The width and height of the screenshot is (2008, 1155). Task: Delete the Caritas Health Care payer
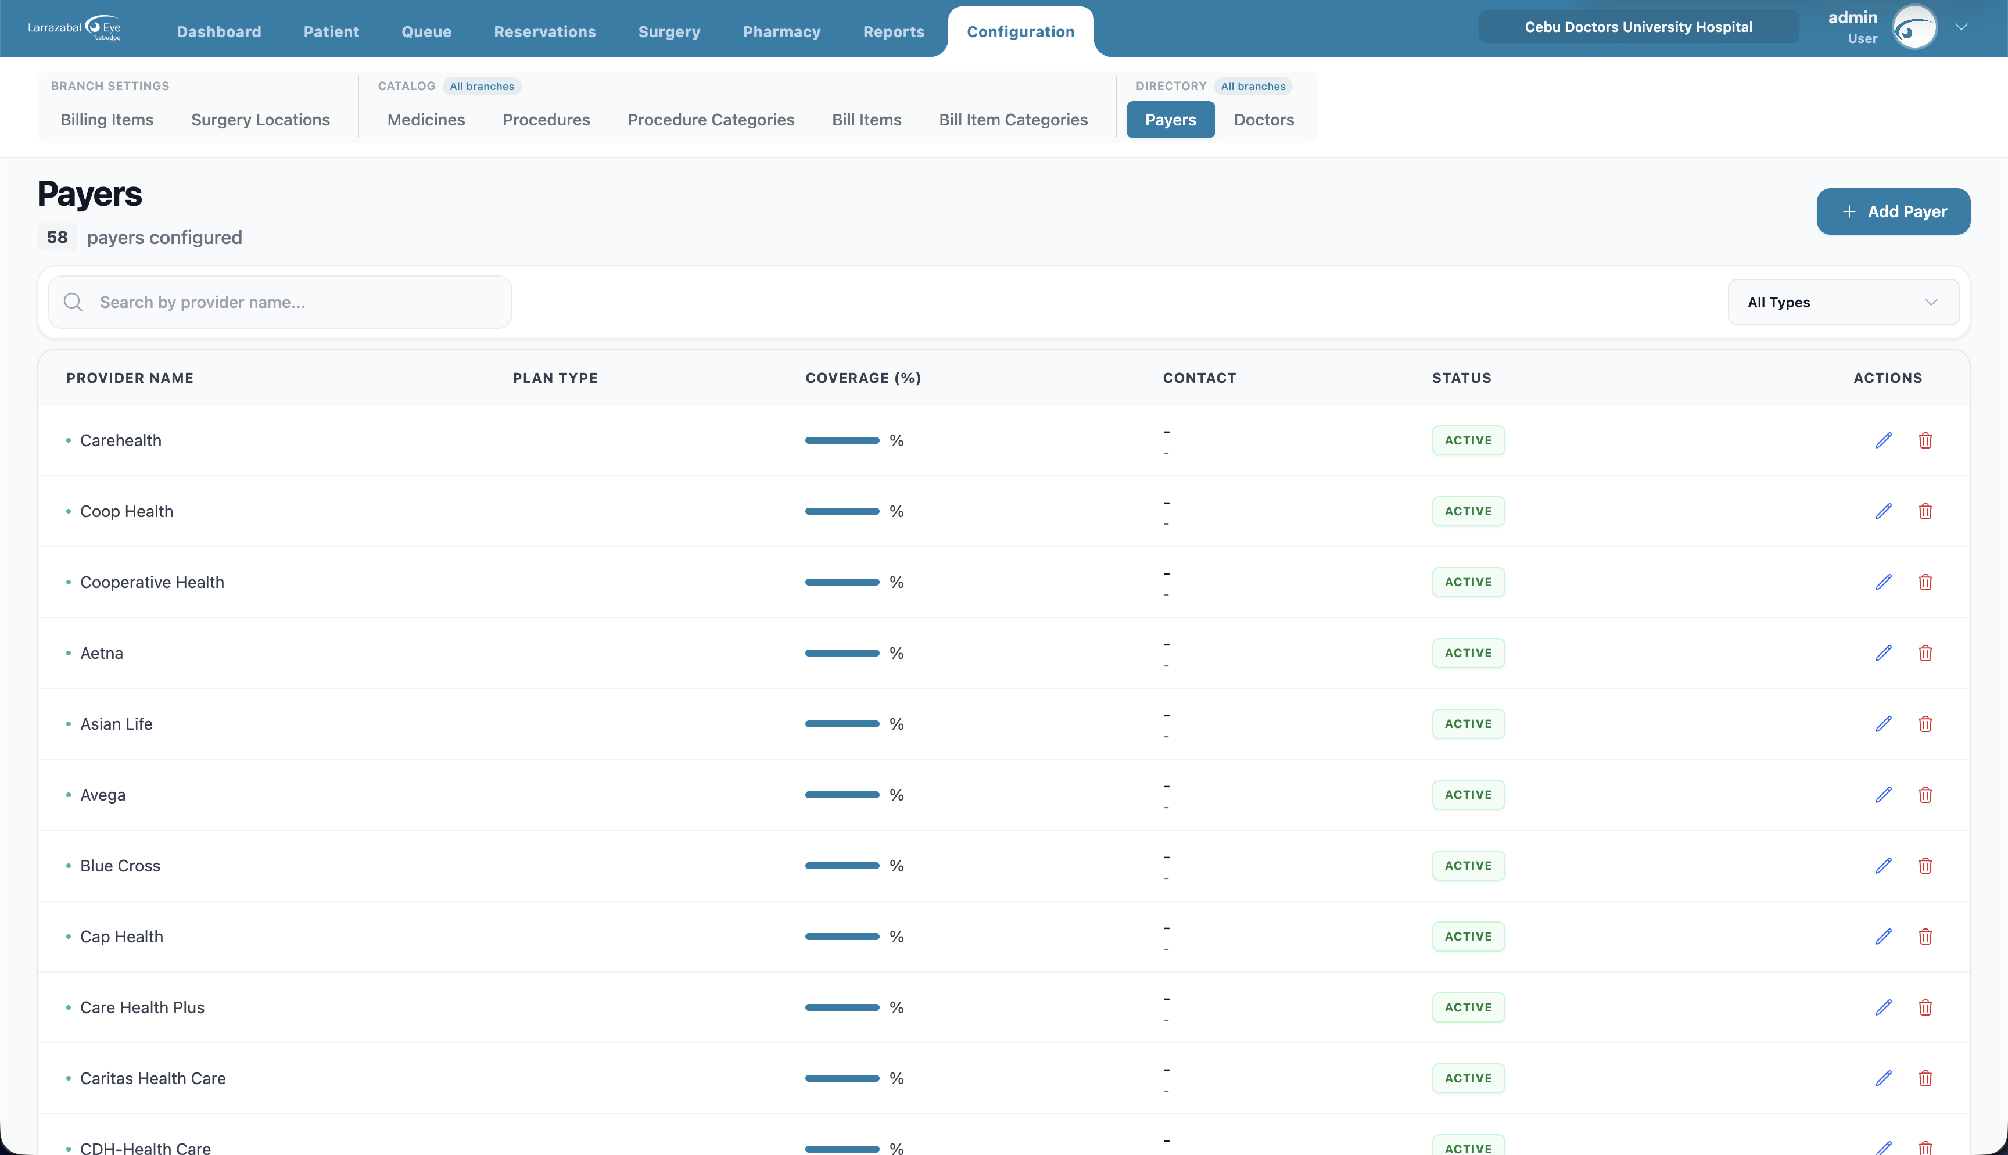point(1925,1078)
